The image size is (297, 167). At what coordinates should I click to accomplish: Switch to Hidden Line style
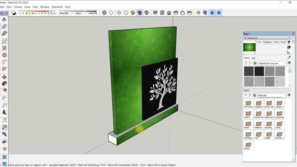tap(126, 13)
